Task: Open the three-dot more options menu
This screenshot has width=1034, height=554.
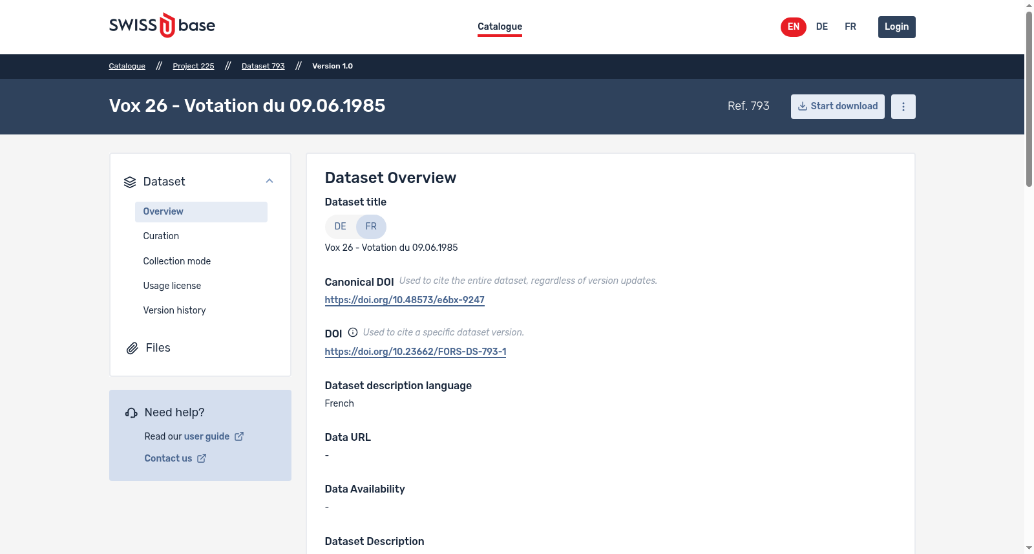Action: 903,107
